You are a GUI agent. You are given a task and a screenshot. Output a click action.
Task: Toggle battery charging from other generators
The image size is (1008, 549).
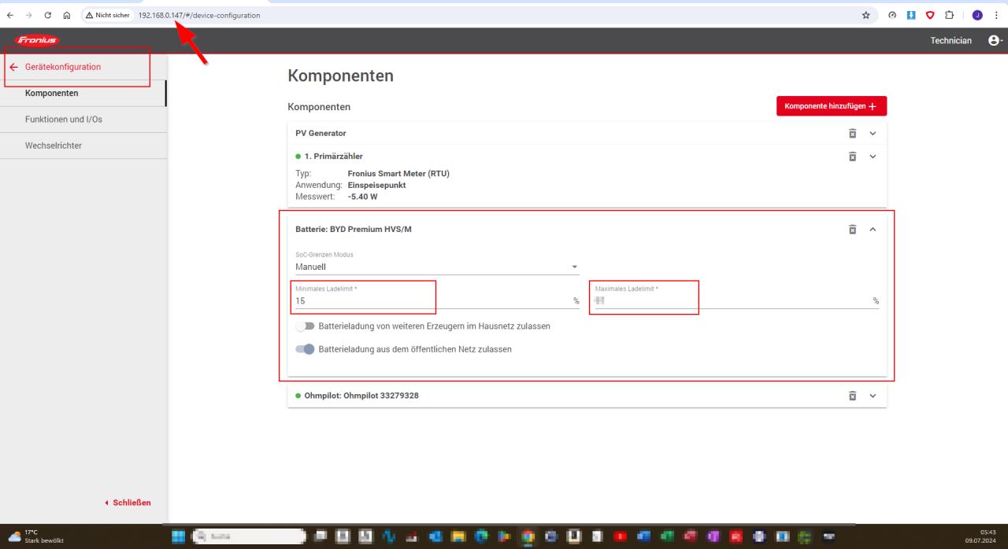click(x=304, y=326)
